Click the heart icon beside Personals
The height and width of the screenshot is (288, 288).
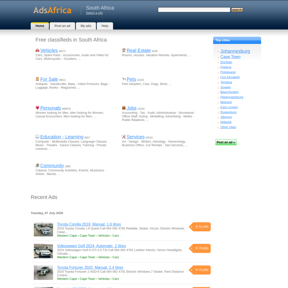pos(37,108)
